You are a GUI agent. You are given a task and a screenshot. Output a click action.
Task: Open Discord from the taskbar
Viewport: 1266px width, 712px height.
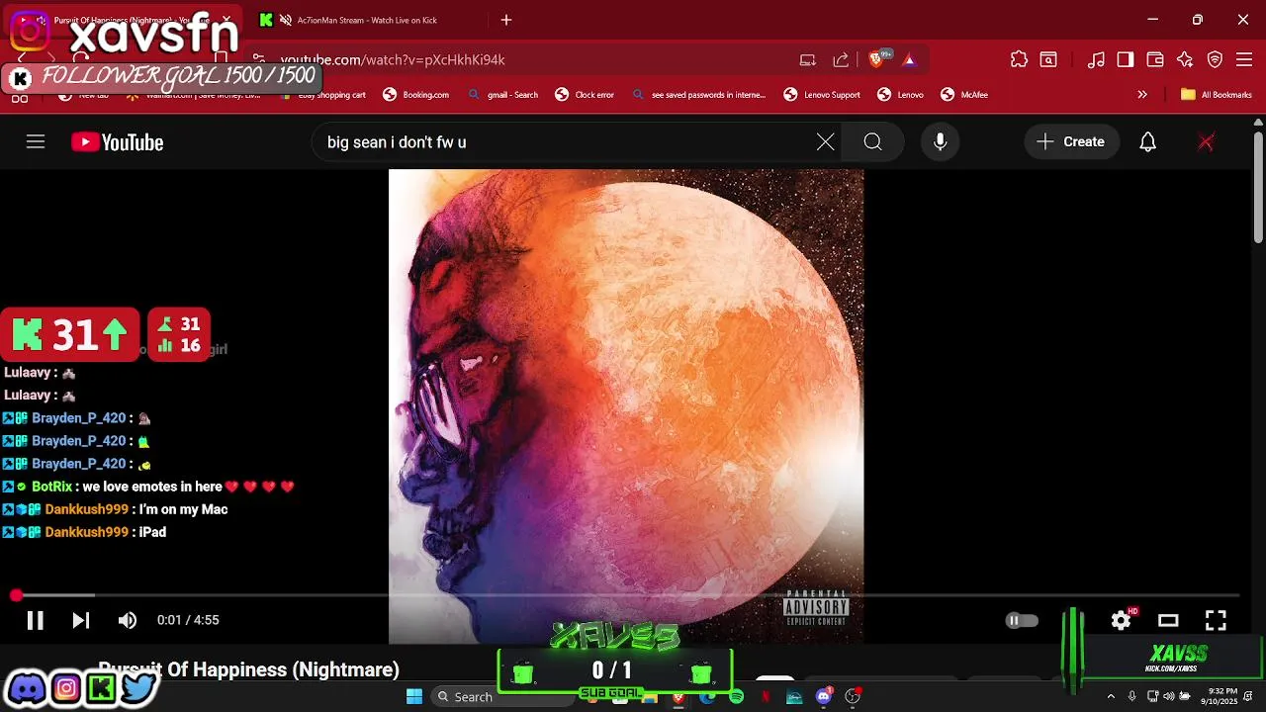click(824, 696)
